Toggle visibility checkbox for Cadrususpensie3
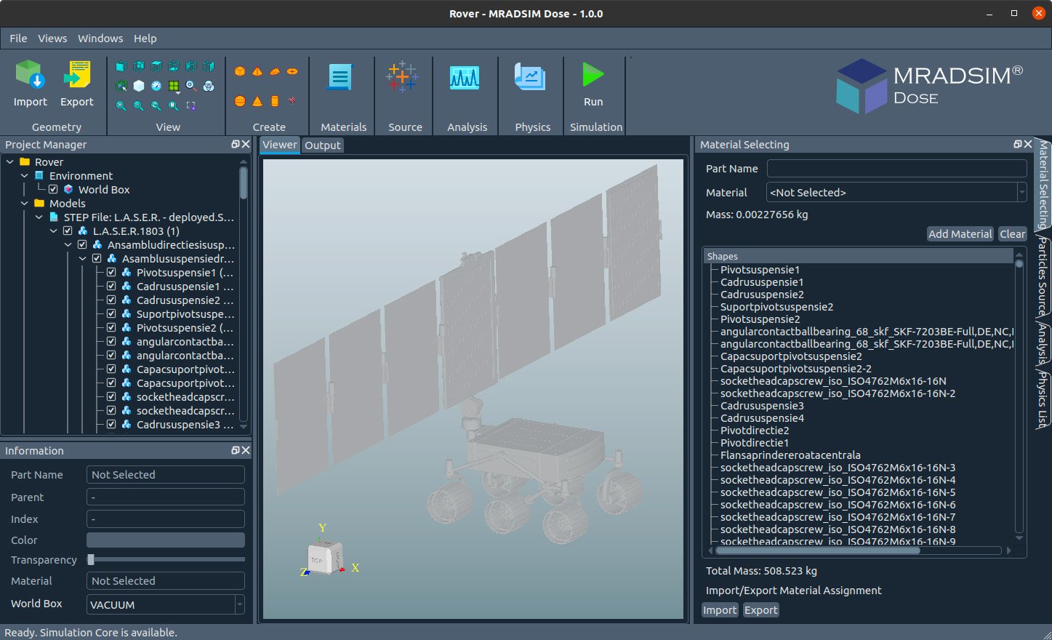The image size is (1052, 640). click(x=111, y=425)
